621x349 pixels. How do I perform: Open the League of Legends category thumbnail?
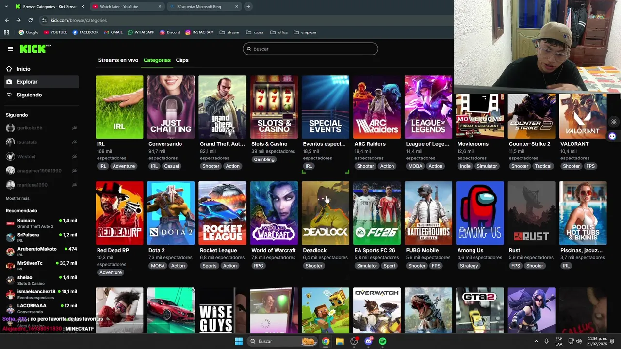[428, 107]
